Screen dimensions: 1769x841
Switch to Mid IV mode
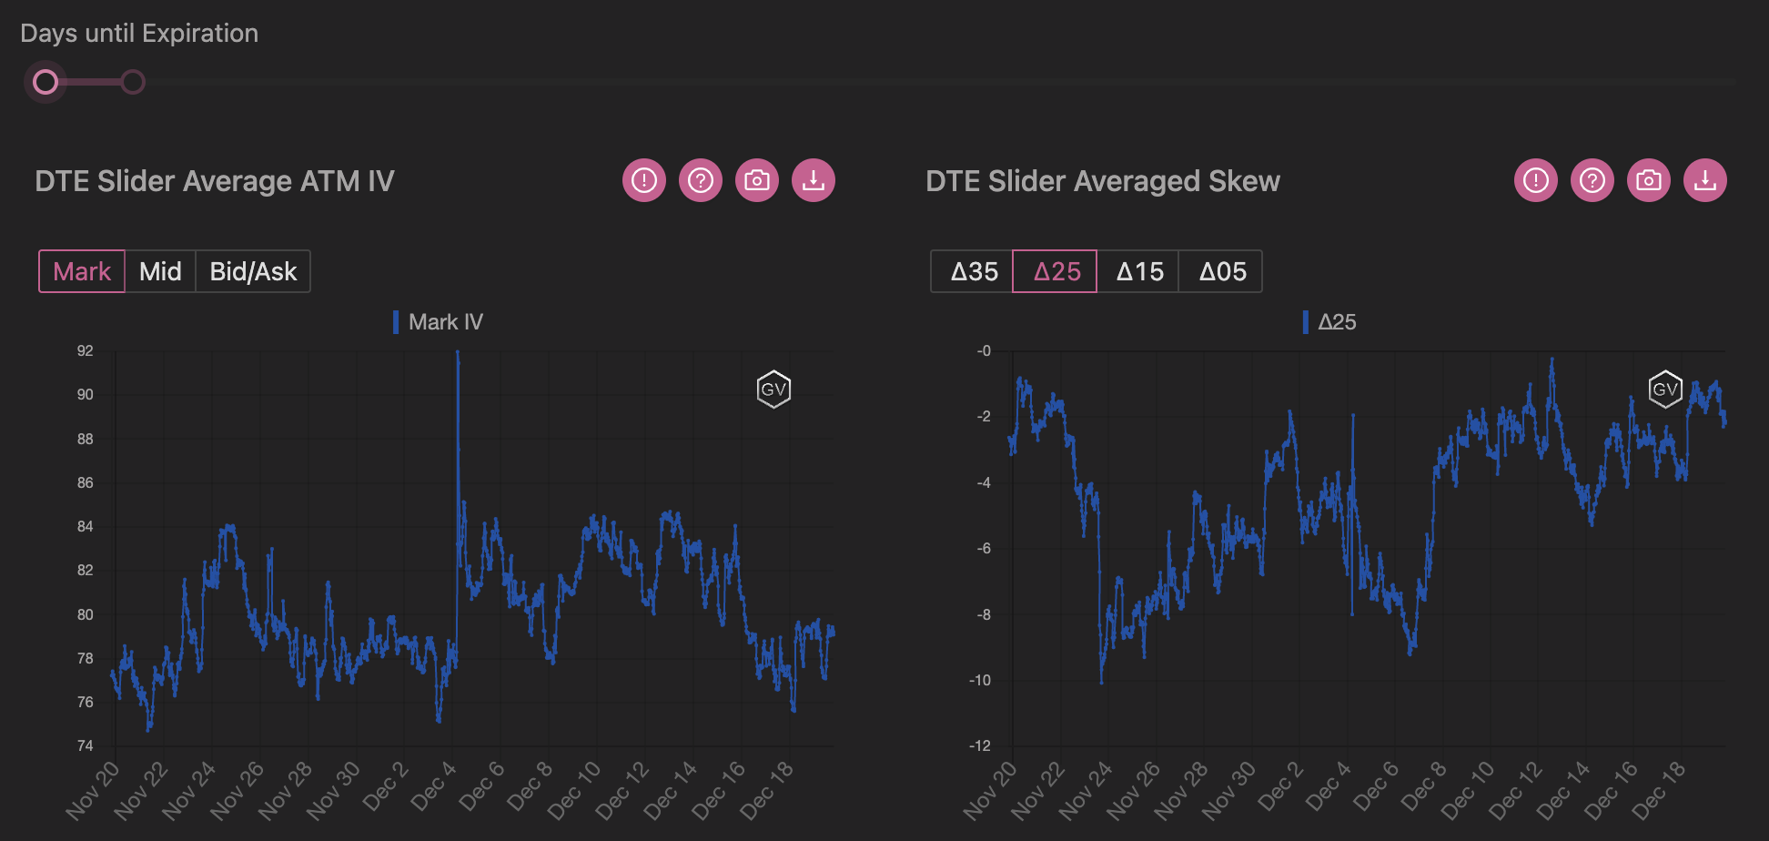[x=160, y=271]
